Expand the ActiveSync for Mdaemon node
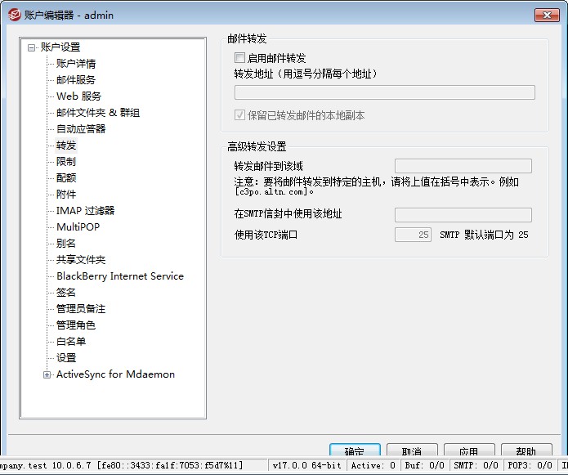568x475 pixels. (47, 374)
